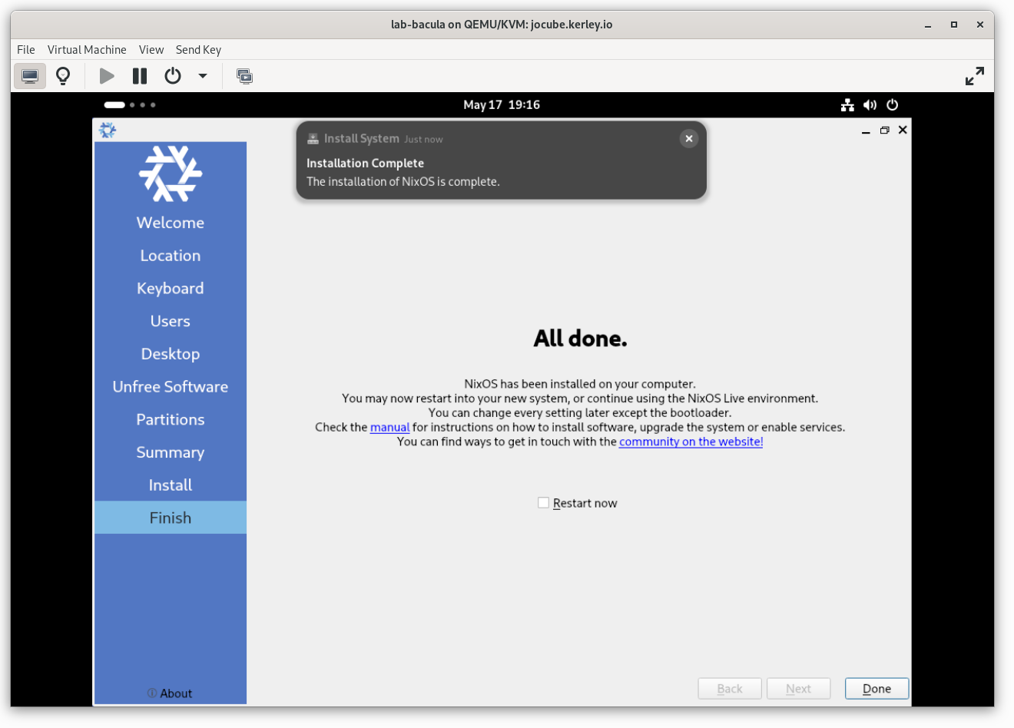Select the Unfree Software step
Image resolution: width=1014 pixels, height=728 pixels.
pyautogui.click(x=171, y=387)
